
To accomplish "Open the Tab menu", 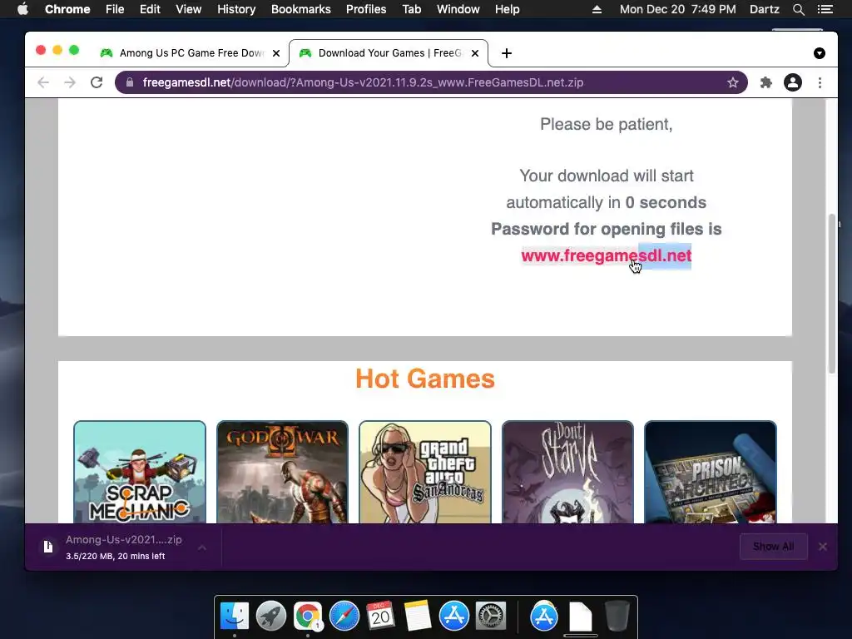I will point(411,9).
